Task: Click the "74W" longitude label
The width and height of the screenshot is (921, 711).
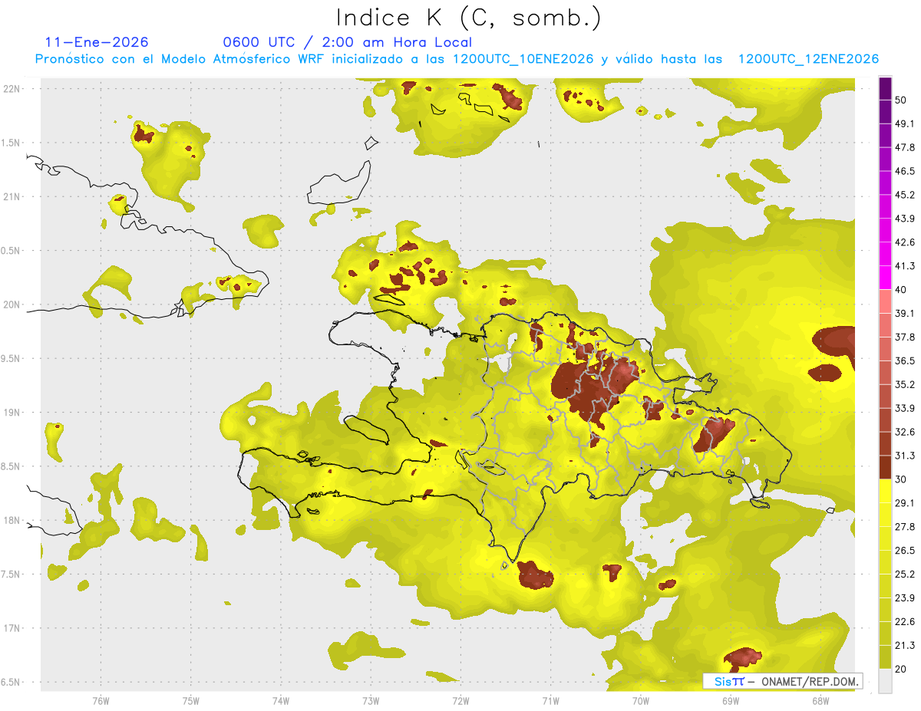Action: click(281, 700)
